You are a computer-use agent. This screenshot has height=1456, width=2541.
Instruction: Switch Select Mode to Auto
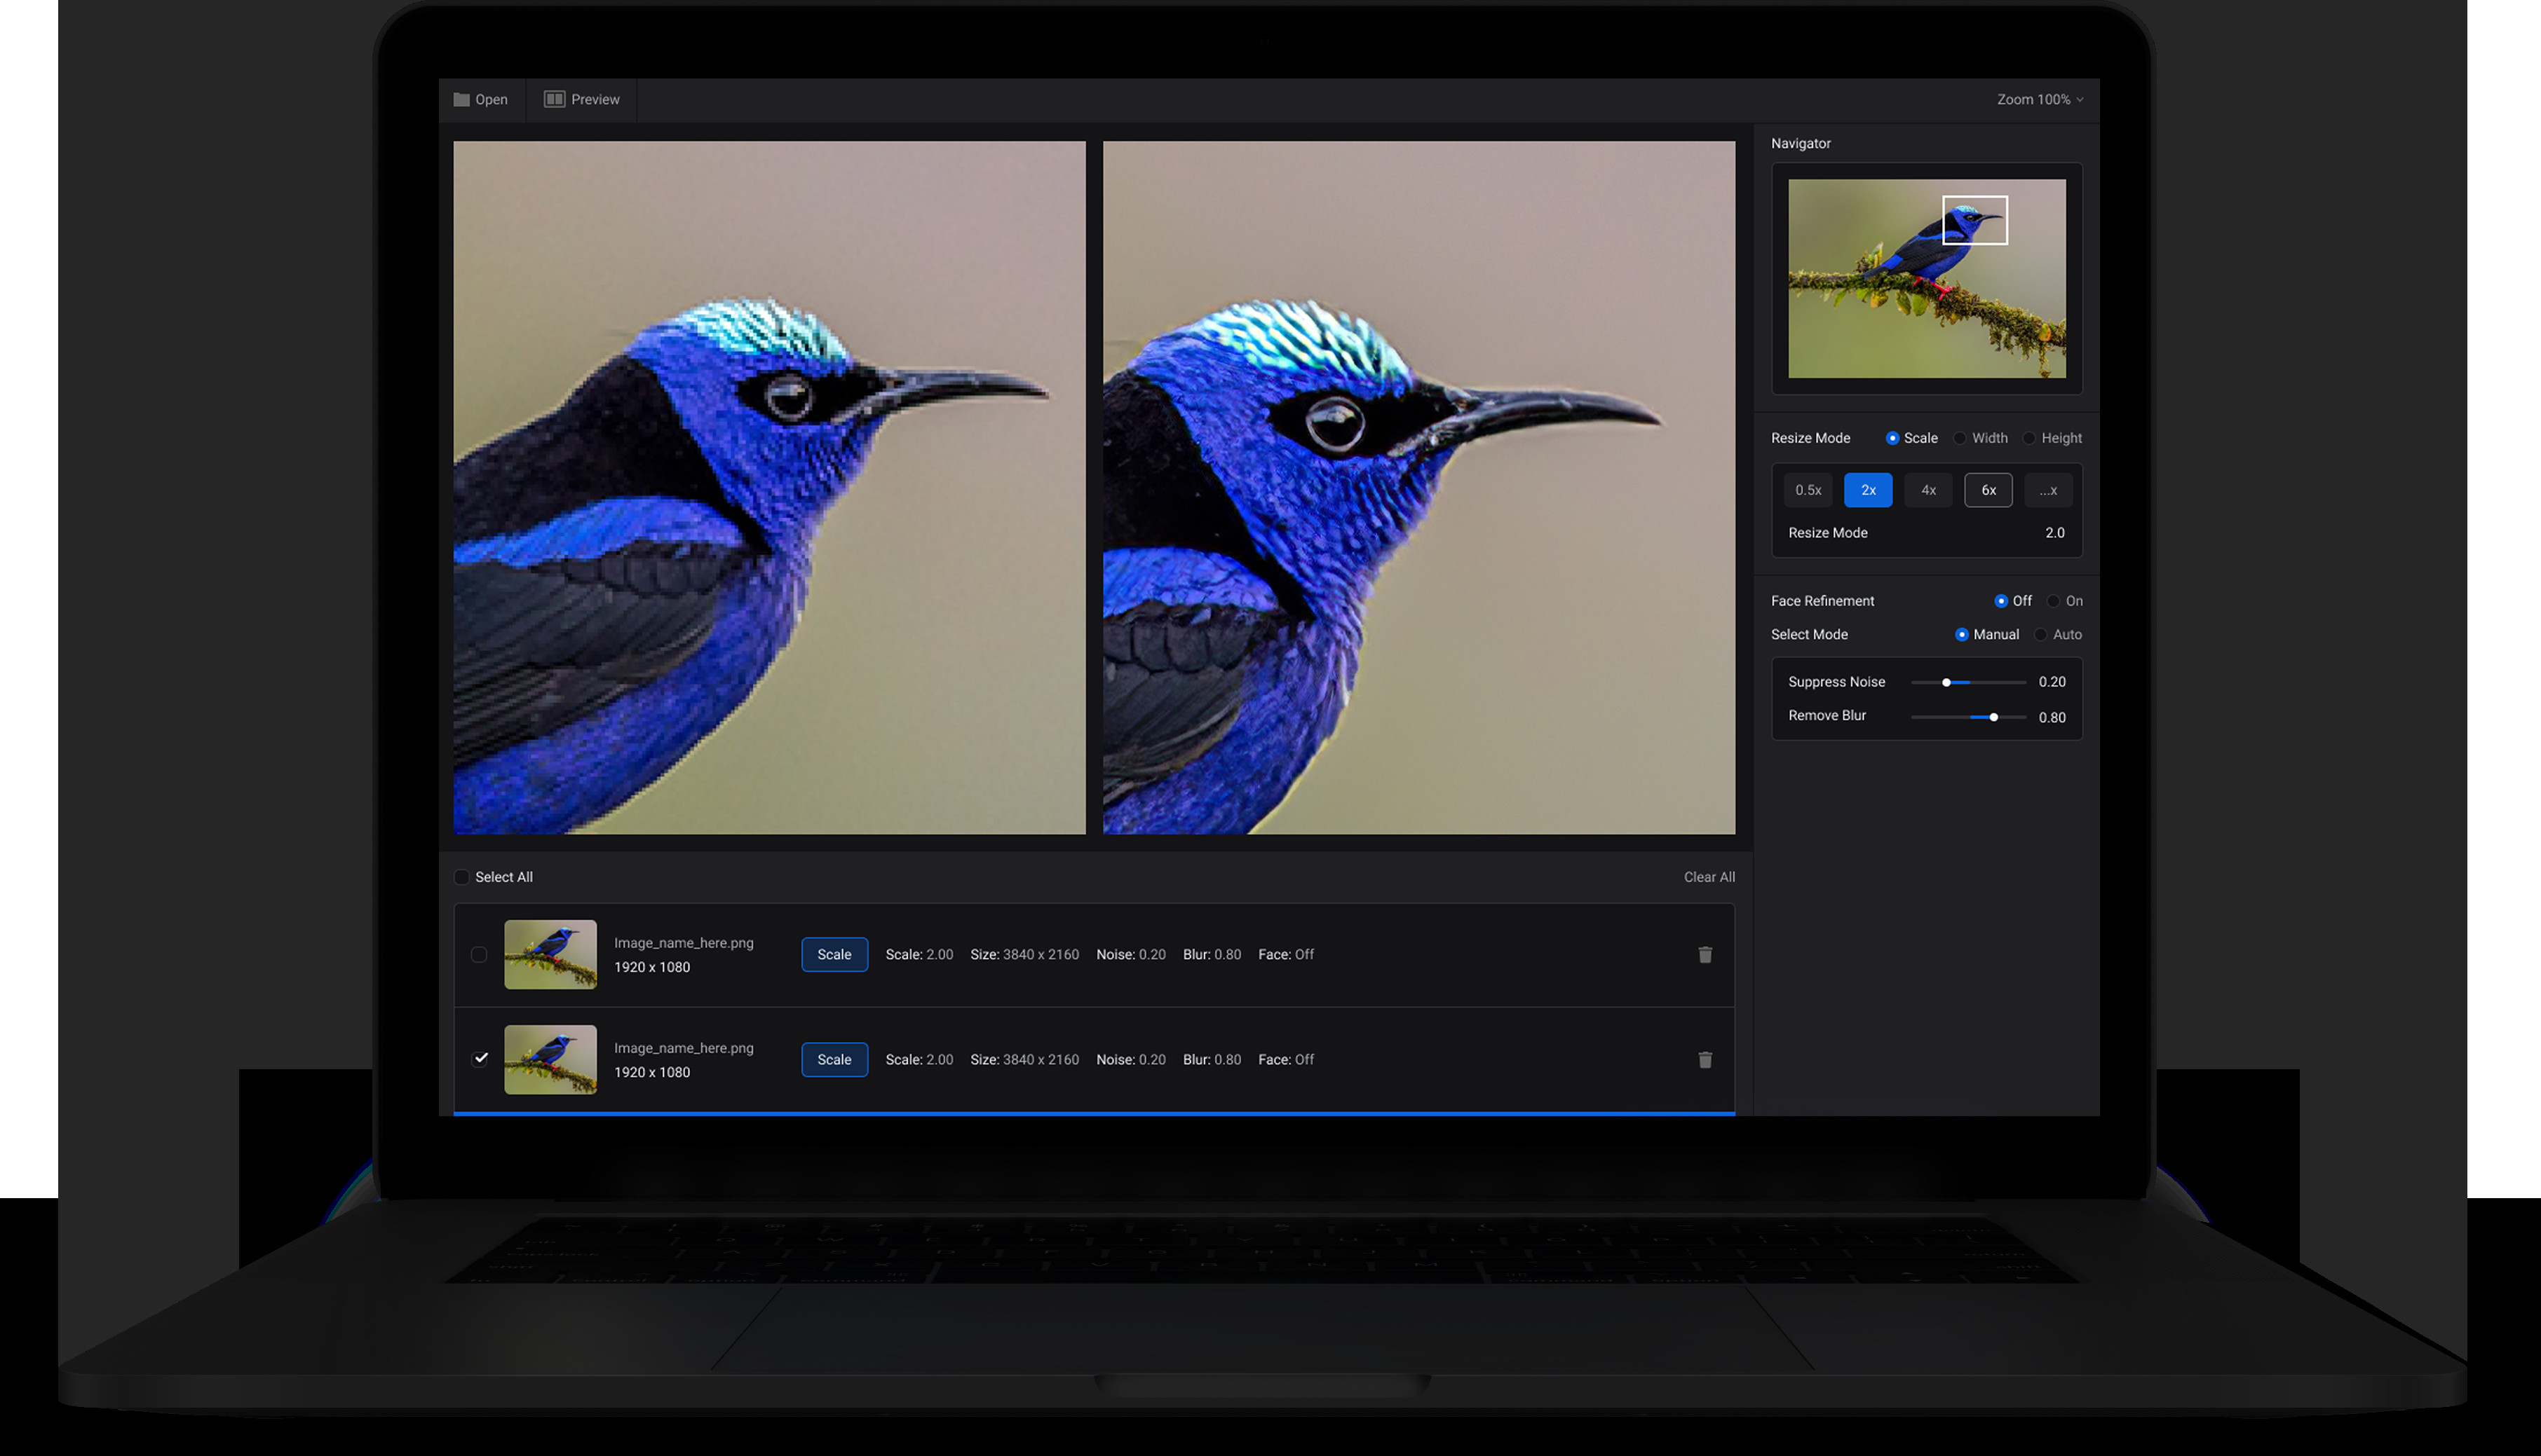[2041, 635]
